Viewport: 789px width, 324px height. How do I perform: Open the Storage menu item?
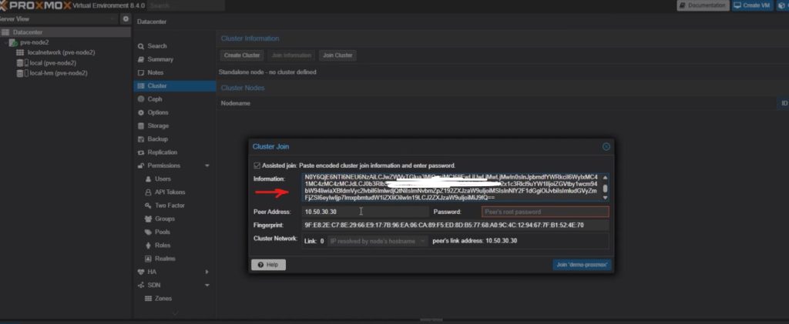(x=158, y=125)
